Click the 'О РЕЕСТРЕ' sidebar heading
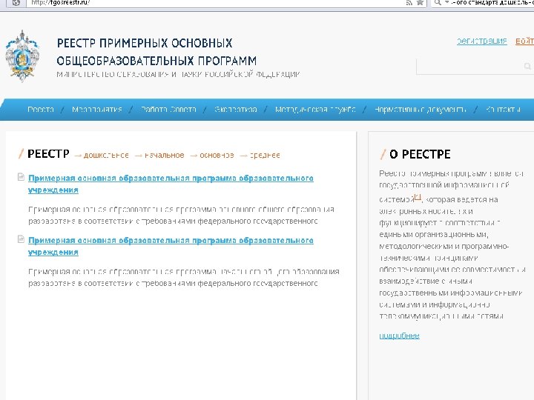 click(420, 154)
